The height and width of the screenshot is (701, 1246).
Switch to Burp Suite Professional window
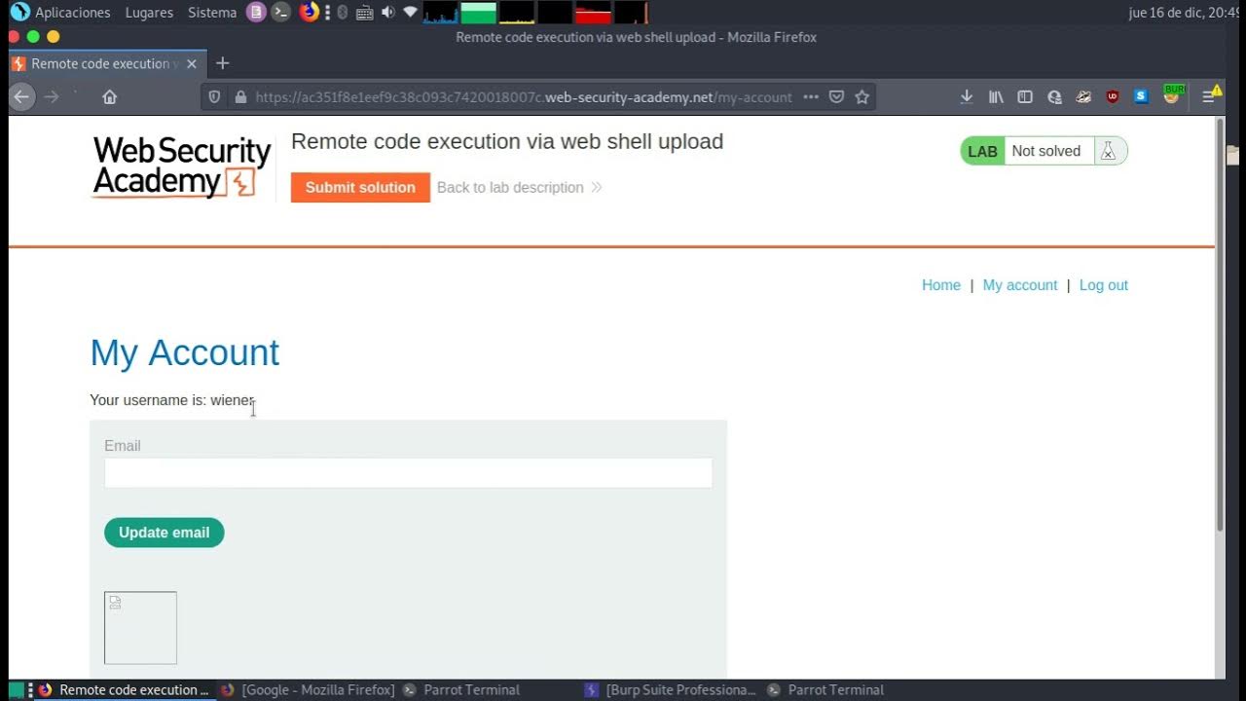pos(671,689)
